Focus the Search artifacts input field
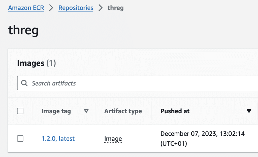 tap(138, 83)
